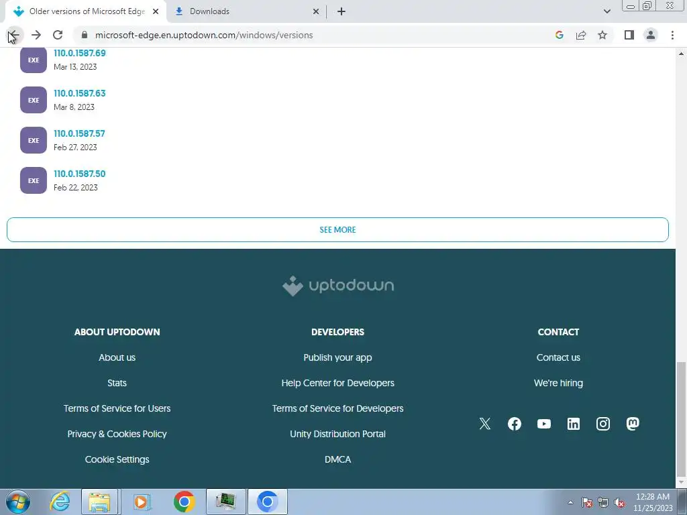The width and height of the screenshot is (687, 515).
Task: Open Windows Media Player from taskbar
Action: pos(142,502)
